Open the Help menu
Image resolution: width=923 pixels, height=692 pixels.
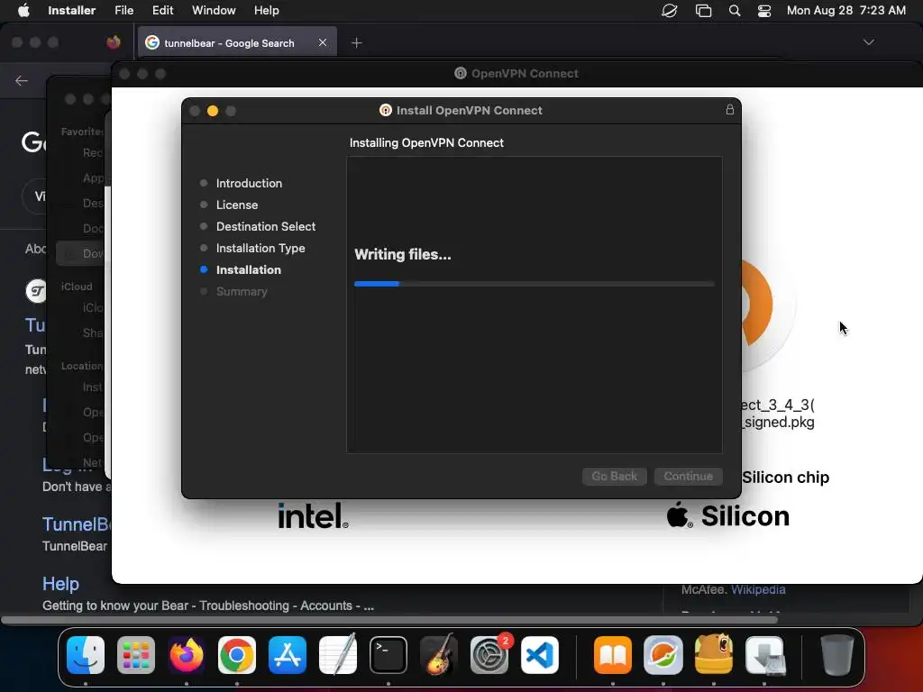[266, 10]
